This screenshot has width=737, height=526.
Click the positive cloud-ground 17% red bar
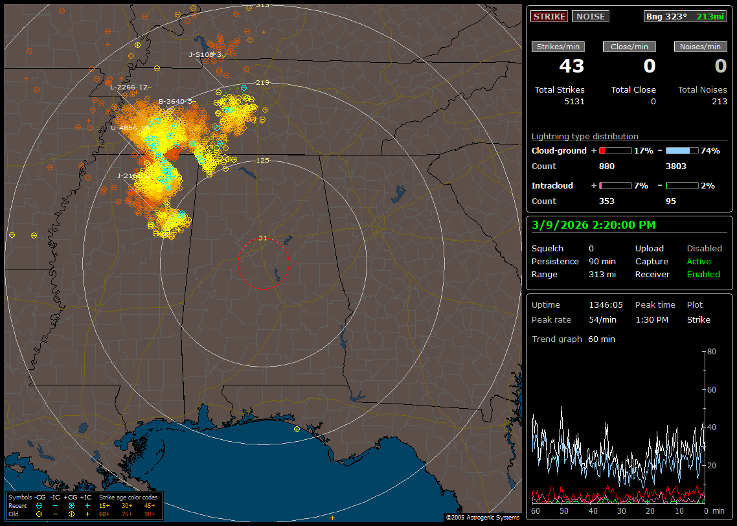tap(615, 150)
